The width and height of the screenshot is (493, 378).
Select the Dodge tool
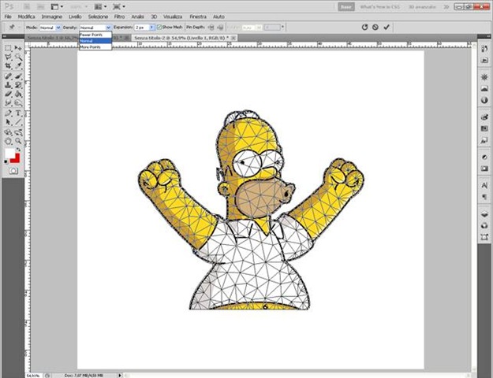tap(18, 102)
